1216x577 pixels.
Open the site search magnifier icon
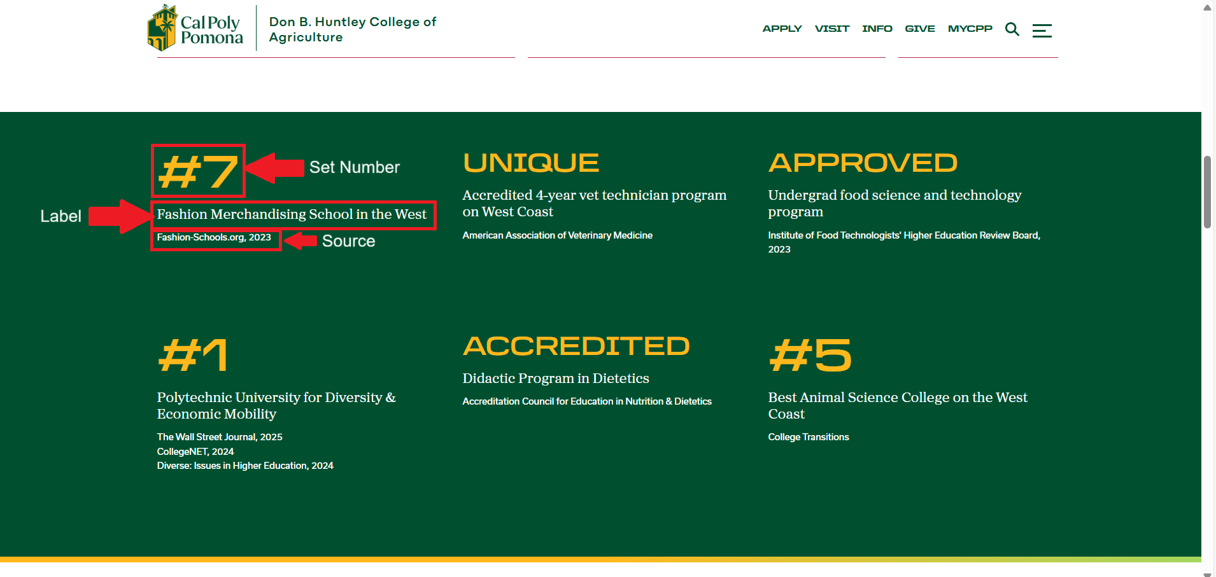pos(1012,29)
